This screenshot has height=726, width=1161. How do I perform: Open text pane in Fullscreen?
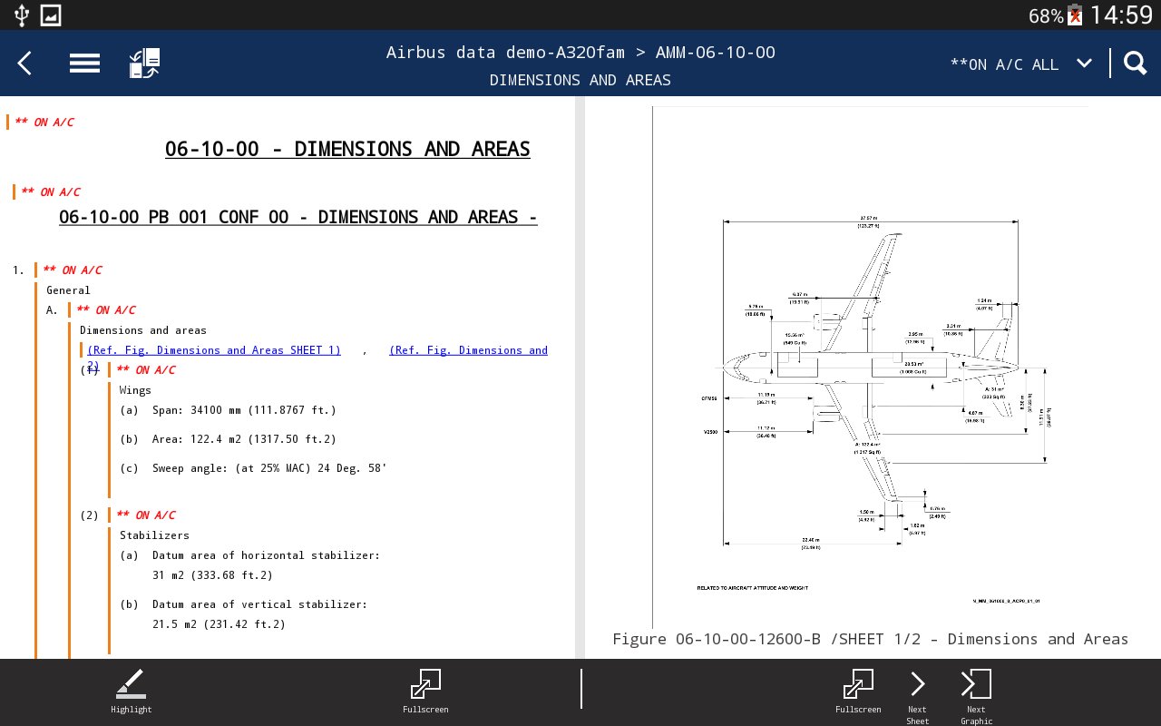click(x=425, y=691)
